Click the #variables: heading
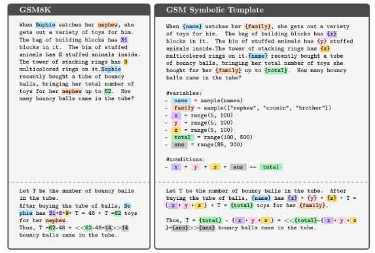 [184, 93]
